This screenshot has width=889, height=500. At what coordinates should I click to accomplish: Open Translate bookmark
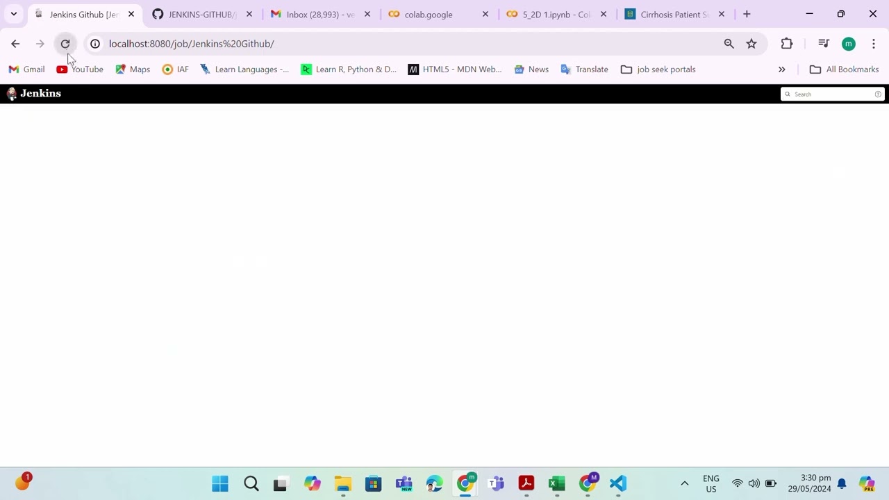[x=584, y=69]
